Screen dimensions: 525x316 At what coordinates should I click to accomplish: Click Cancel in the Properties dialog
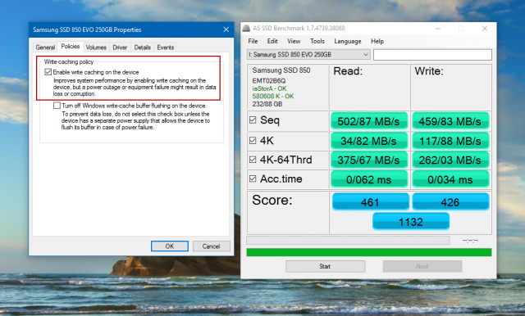click(211, 246)
